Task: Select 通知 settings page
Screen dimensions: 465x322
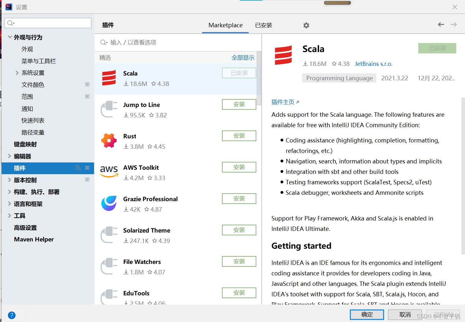Action: point(27,108)
